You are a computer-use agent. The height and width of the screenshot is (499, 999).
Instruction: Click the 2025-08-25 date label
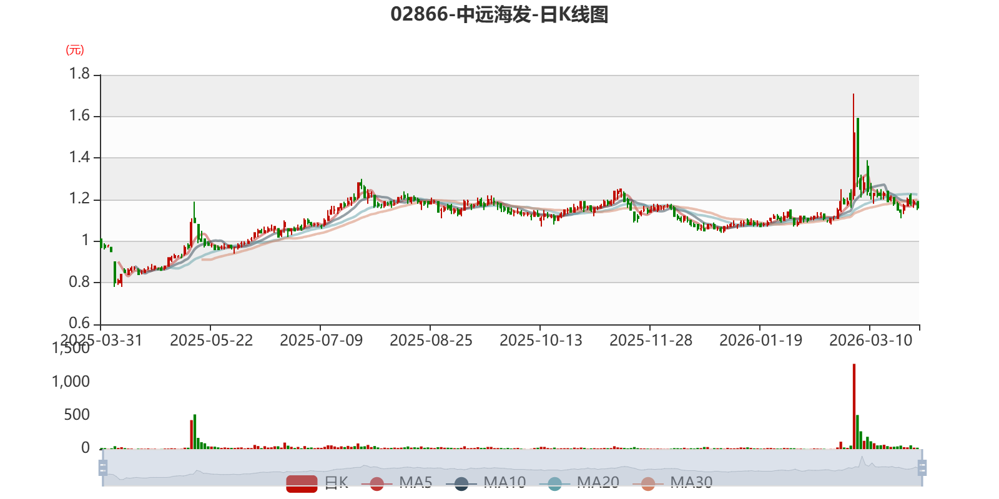click(431, 341)
